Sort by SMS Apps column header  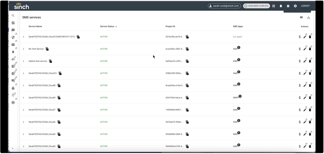tap(238, 27)
